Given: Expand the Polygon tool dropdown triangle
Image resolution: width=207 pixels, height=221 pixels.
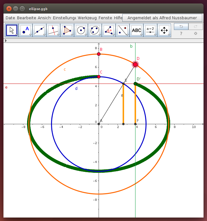Looking at the screenshot, I should (72, 35).
